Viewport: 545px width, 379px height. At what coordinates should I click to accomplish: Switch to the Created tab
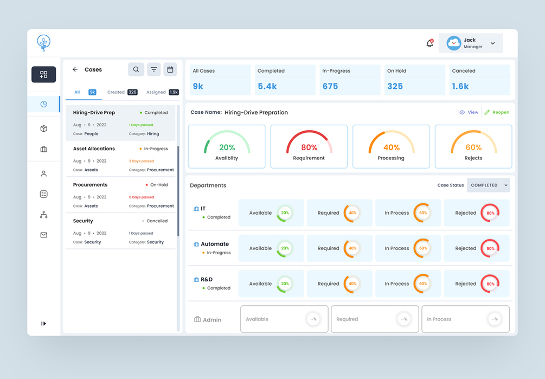point(122,92)
